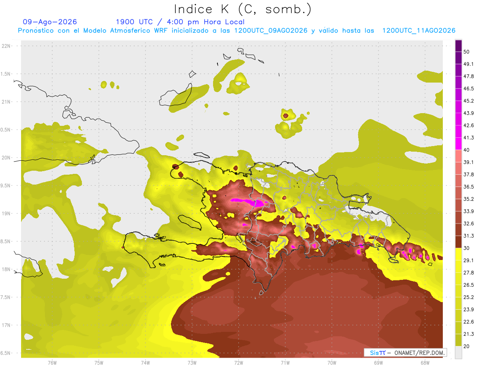The height and width of the screenshot is (368, 477).
Task: Click the dark purple swatch above 50
Action: tap(458, 46)
